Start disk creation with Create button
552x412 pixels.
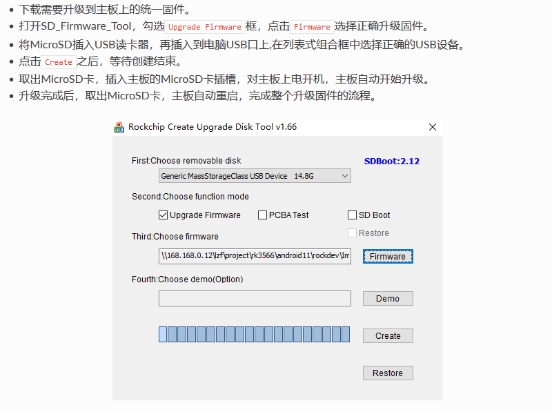click(388, 336)
